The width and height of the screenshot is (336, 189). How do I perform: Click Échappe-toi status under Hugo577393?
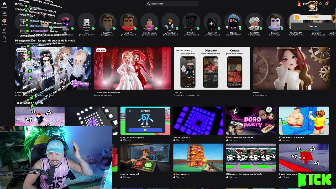[x=107, y=35]
